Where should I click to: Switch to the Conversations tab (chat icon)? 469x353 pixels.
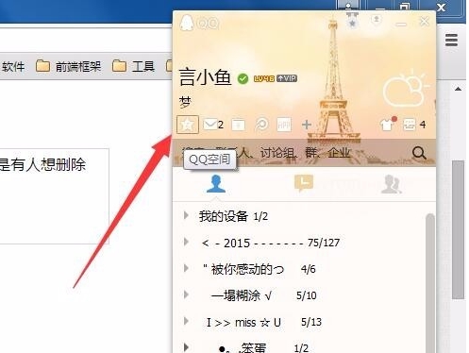(304, 183)
